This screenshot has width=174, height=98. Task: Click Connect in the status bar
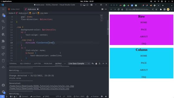pyautogui.click(x=24, y=96)
